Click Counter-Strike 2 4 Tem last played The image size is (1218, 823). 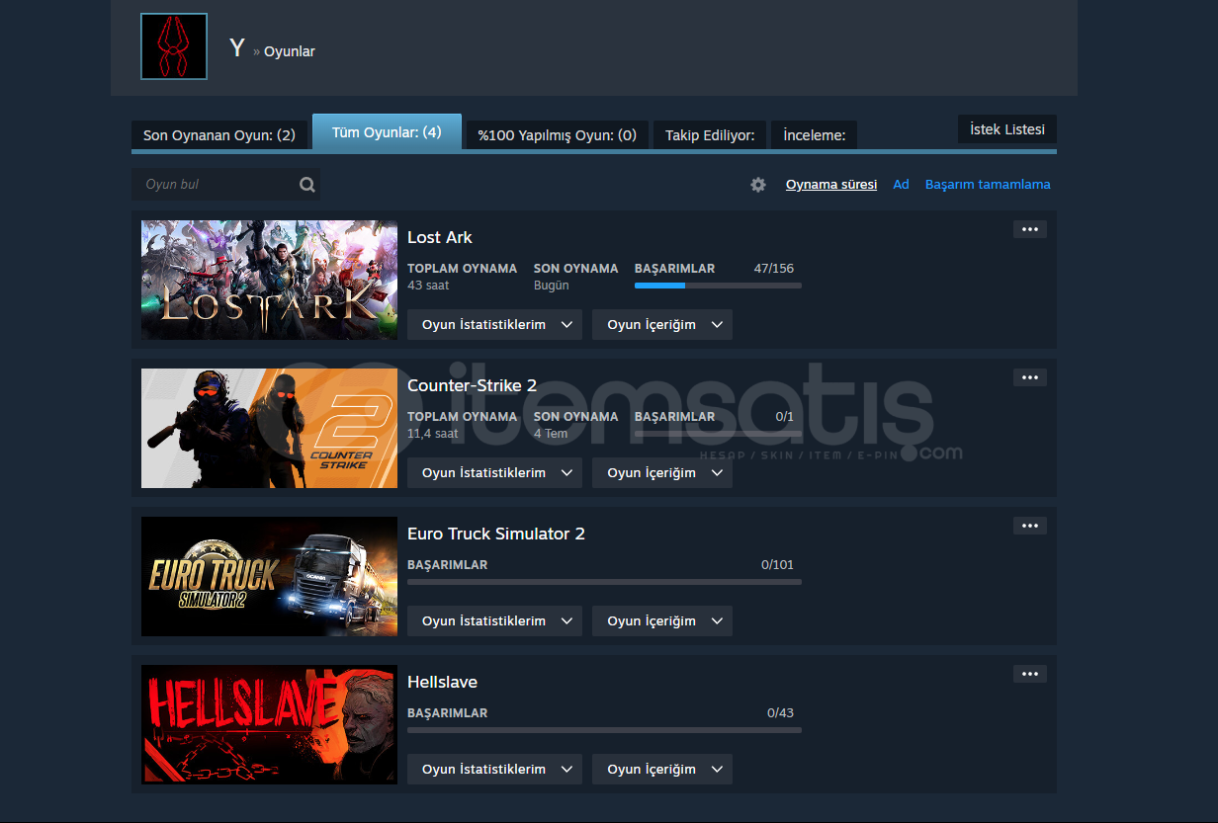pos(551,434)
